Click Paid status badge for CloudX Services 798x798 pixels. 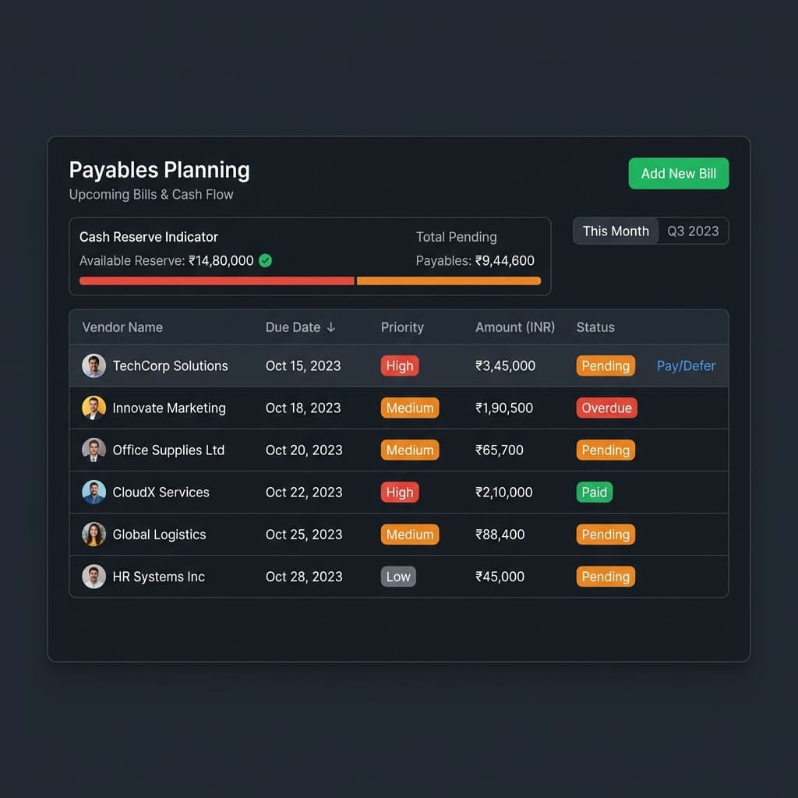point(595,493)
